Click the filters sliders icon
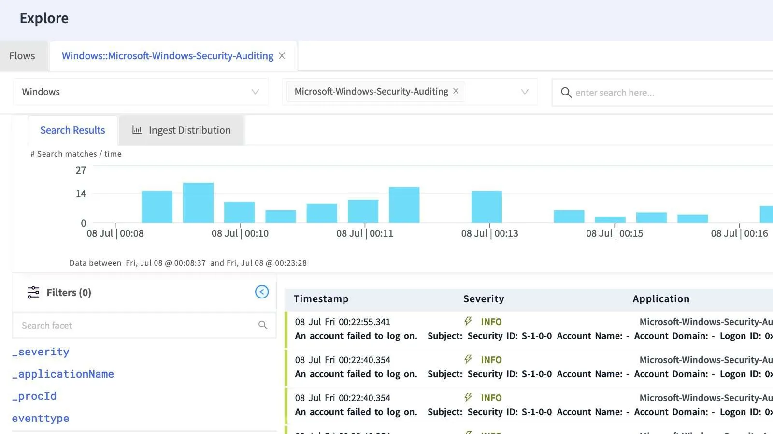The width and height of the screenshot is (773, 434). (x=33, y=292)
